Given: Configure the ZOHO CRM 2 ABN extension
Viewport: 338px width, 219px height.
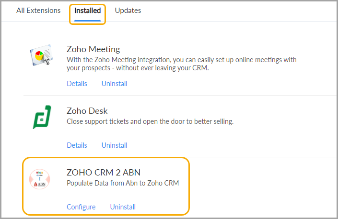Looking at the screenshot, I should (81, 207).
